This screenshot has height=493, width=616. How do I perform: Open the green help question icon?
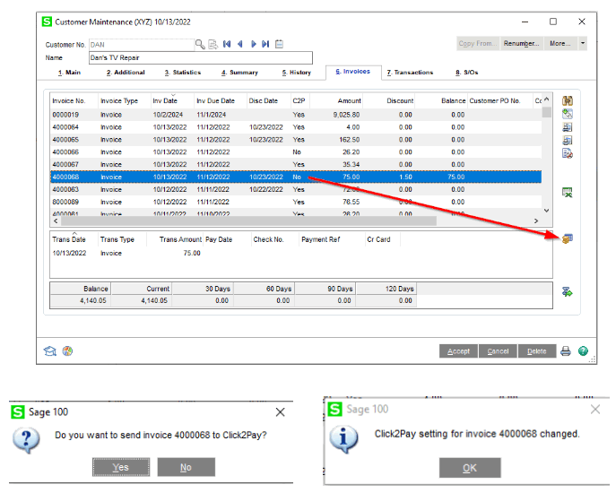tap(584, 350)
